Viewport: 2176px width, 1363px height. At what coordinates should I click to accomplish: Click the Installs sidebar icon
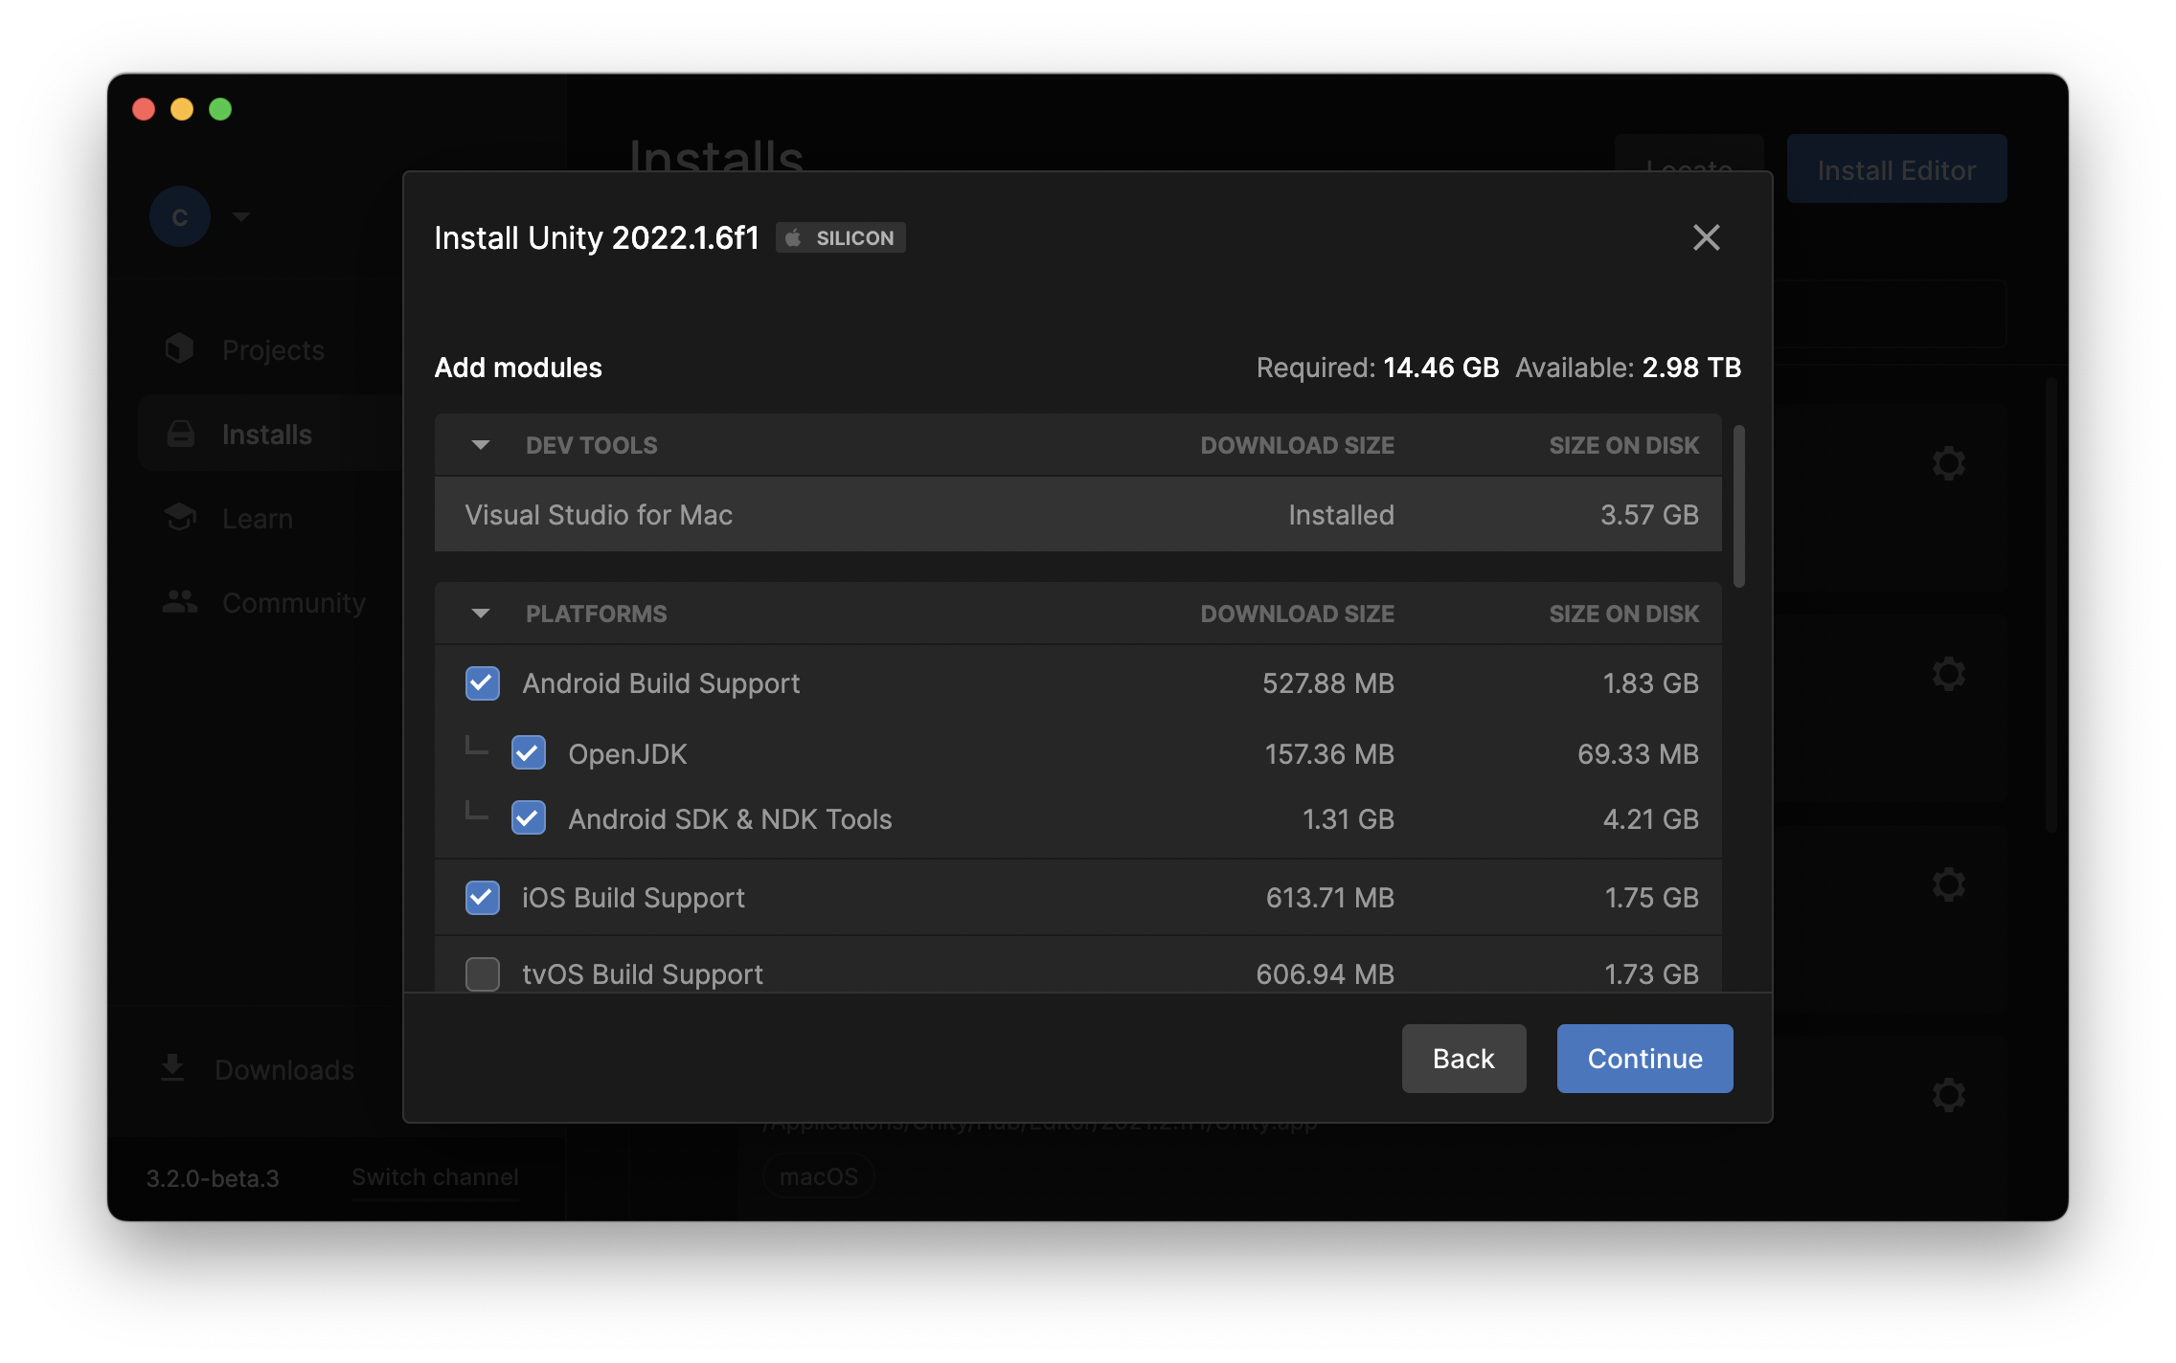point(177,432)
